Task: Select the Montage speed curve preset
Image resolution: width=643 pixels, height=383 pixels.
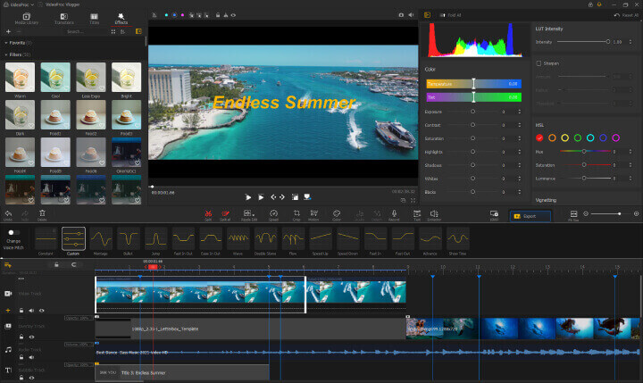Action: tap(100, 238)
